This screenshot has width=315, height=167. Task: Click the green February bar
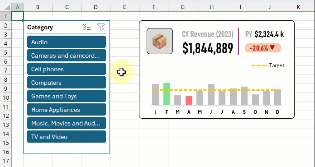point(167,94)
